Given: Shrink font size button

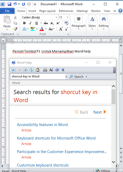Looking at the screenshot, I should click(66, 29).
